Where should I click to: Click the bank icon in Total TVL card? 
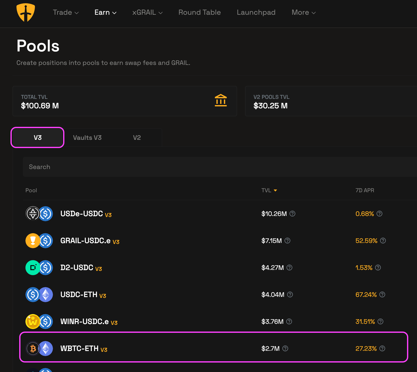221,100
